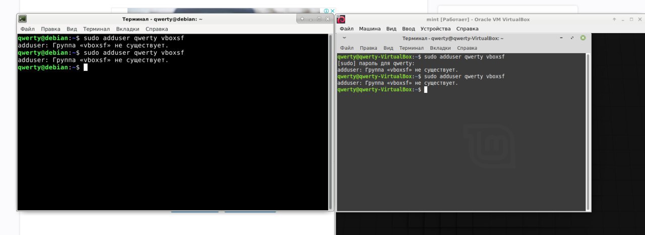Image resolution: width=645 pixels, height=235 pixels.
Task: Click the VirtualBox window icon in title bar
Action: 341,20
